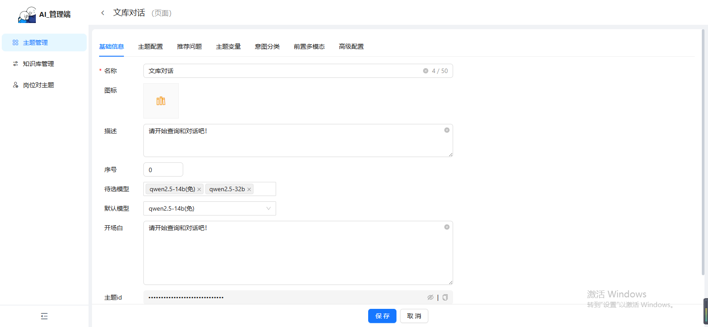Copy the 主题id using the copy icon
This screenshot has height=327, width=708.
point(445,297)
